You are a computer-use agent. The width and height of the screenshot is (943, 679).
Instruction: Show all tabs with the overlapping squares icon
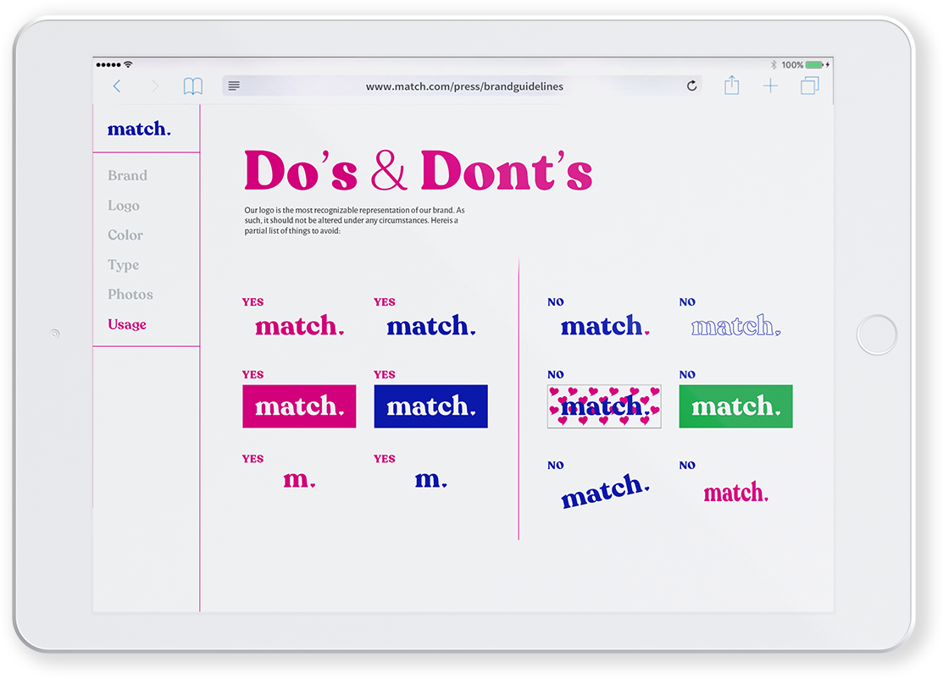tap(809, 86)
